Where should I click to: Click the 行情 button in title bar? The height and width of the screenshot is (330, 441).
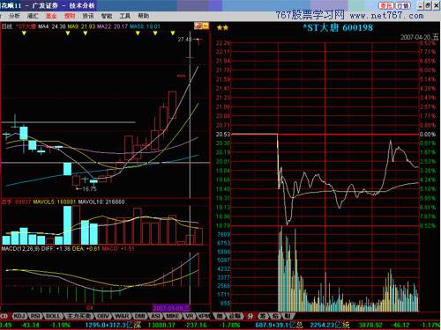click(402, 5)
